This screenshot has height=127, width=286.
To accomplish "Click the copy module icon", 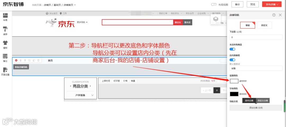I will pos(34,60).
